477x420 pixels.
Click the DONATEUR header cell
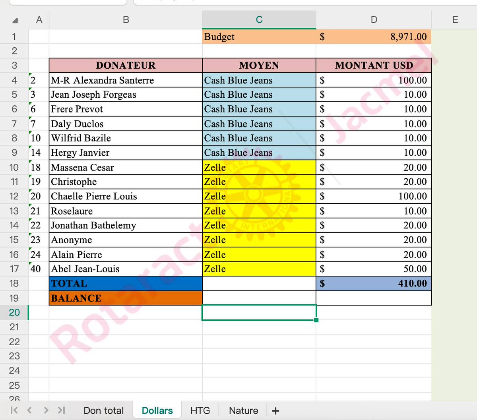[x=126, y=66]
